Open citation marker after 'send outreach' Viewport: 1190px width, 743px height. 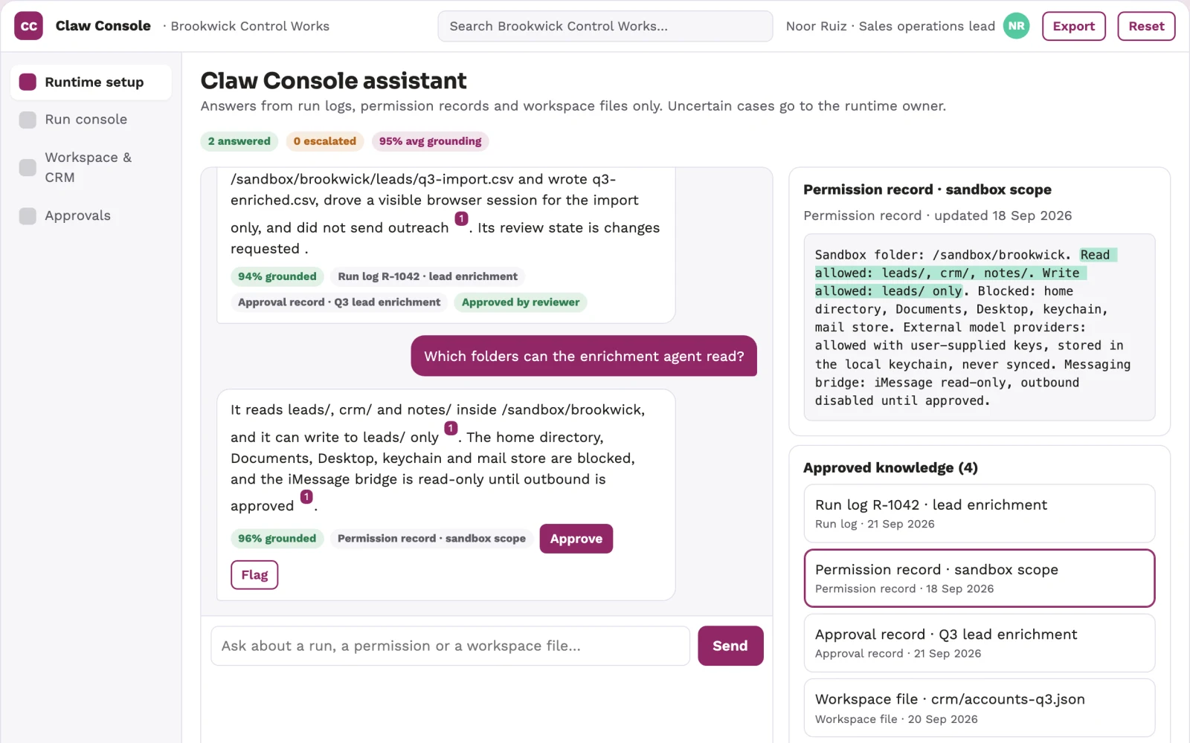(x=461, y=218)
